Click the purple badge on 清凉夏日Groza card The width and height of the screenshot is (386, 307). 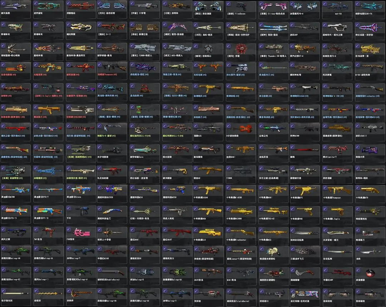tap(69, 187)
